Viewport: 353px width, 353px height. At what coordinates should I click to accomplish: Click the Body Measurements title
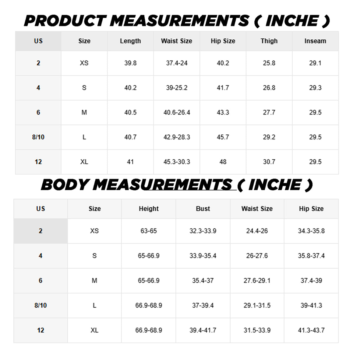pos(176,185)
